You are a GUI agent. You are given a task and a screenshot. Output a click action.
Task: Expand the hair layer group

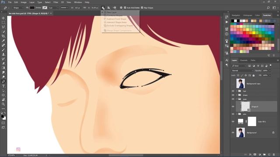pyautogui.click(x=237, y=91)
